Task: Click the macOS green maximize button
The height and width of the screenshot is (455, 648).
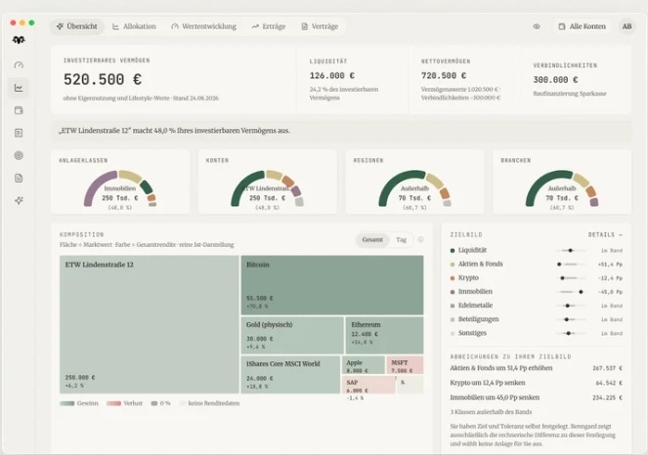Action: coord(32,22)
